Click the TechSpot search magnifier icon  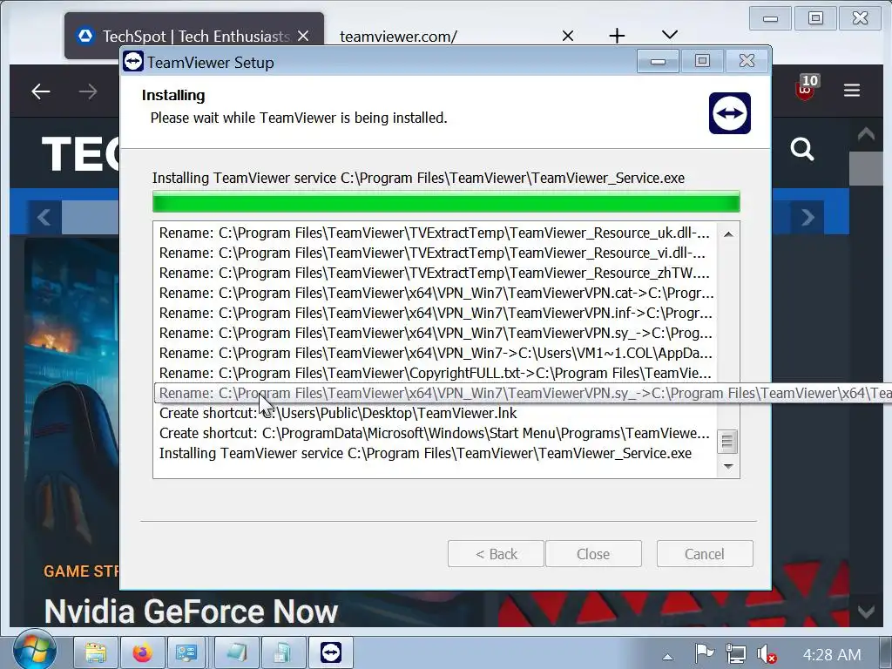802,149
